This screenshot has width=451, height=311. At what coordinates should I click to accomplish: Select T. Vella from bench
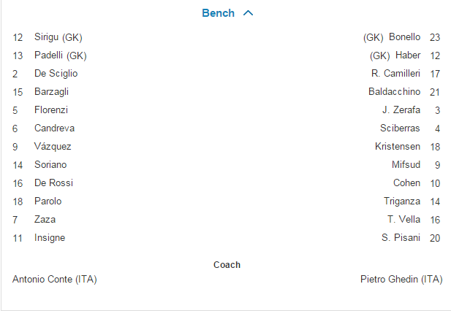(403, 220)
